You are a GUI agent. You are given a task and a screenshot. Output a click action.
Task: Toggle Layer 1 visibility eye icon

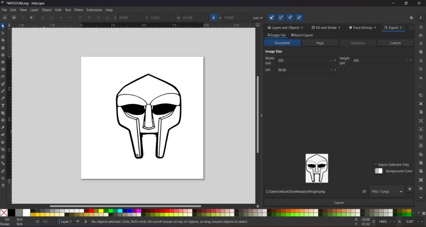click(x=78, y=221)
